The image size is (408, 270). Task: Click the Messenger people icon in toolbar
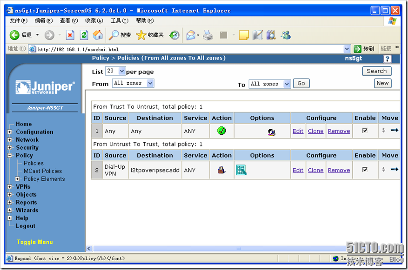[x=286, y=35]
